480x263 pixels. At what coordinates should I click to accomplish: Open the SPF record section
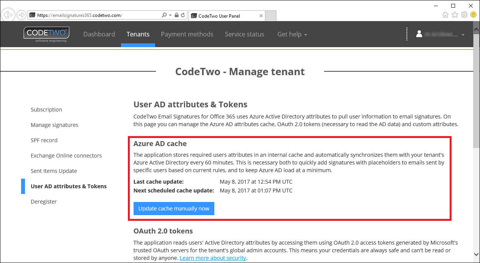[44, 140]
